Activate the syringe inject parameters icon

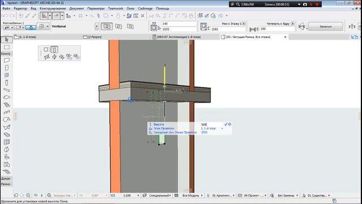(x=34, y=16)
